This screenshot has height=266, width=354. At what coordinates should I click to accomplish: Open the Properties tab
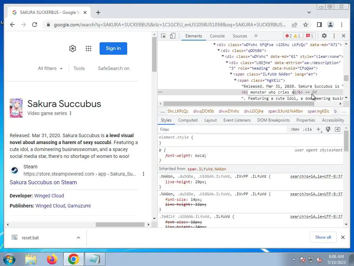coord(306,120)
